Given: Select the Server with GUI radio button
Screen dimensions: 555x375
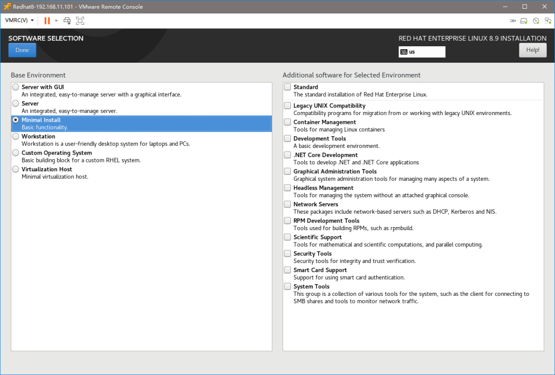Looking at the screenshot, I should (15, 87).
